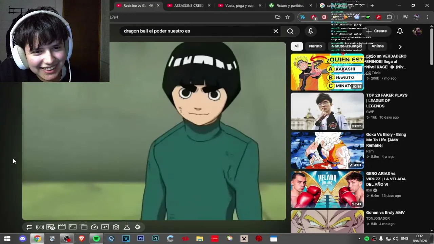Viewport: 434px width, 244px height.
Task: Open the taskbar clock and calendar
Action: click(420, 239)
